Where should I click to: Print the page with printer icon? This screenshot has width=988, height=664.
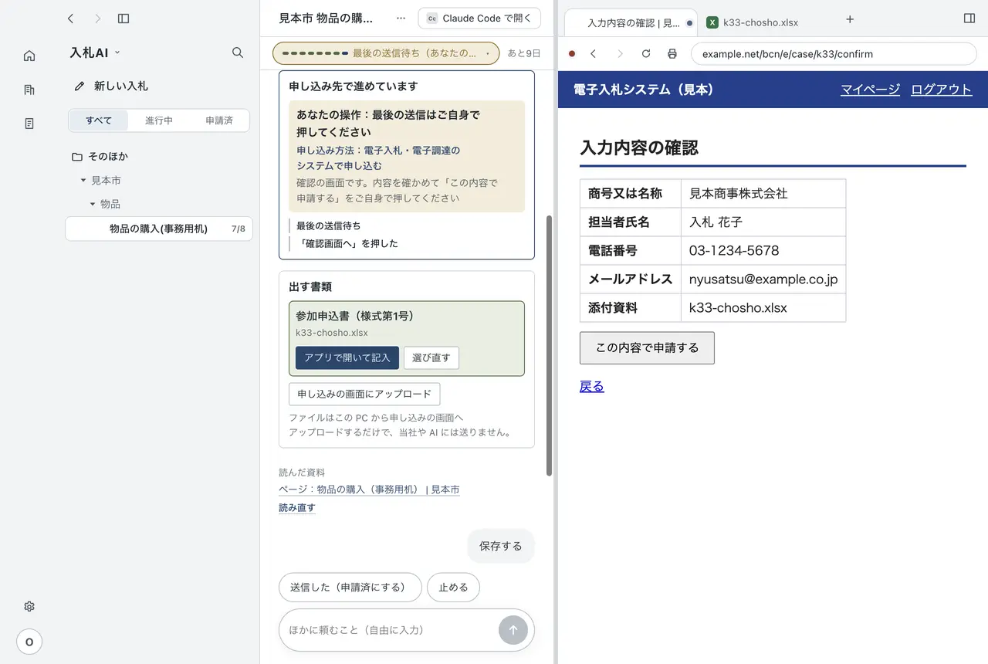(x=672, y=54)
